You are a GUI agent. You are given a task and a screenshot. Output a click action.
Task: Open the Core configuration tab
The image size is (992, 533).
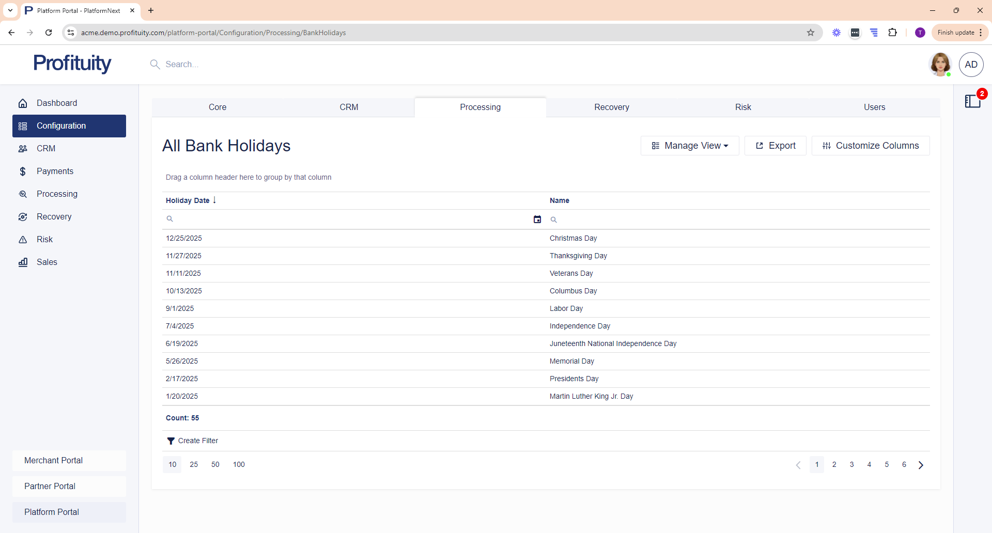(x=218, y=107)
